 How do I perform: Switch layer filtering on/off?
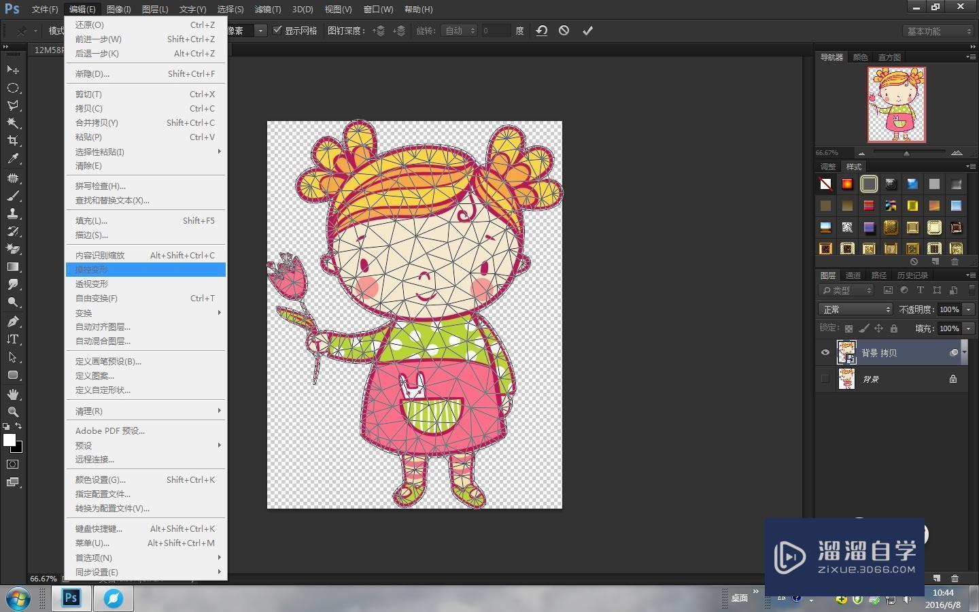[971, 290]
